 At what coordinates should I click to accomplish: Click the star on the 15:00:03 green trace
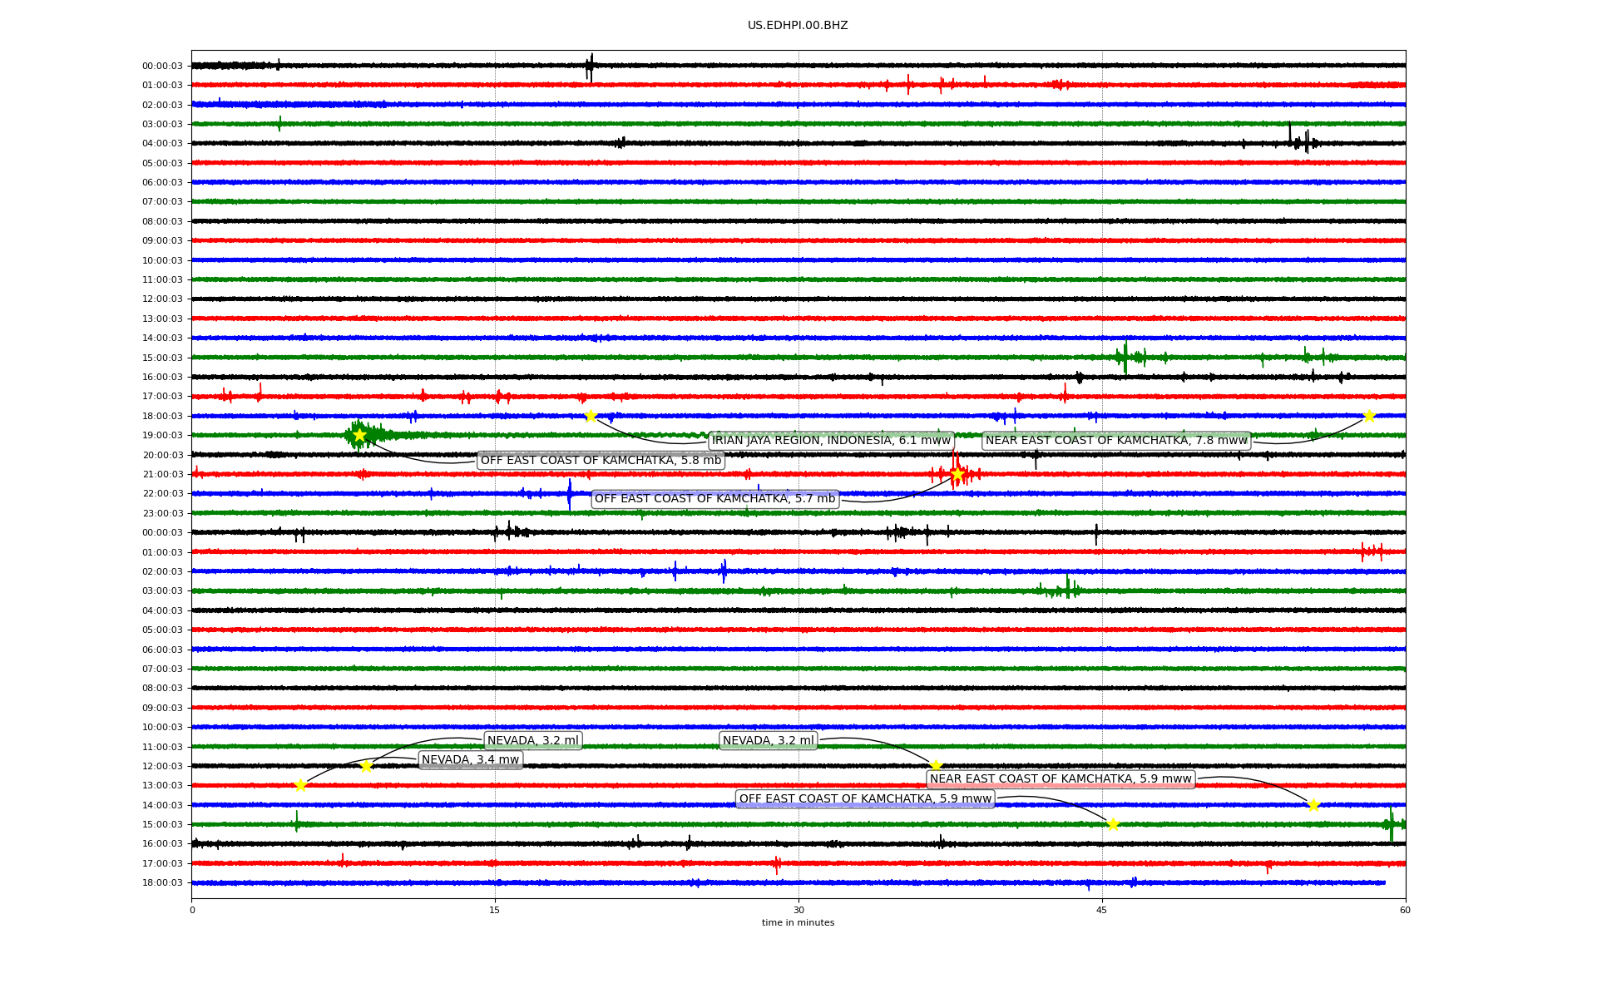1113,824
